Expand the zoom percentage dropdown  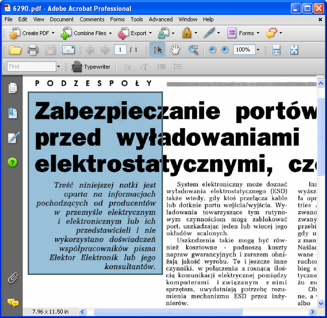tap(258, 50)
